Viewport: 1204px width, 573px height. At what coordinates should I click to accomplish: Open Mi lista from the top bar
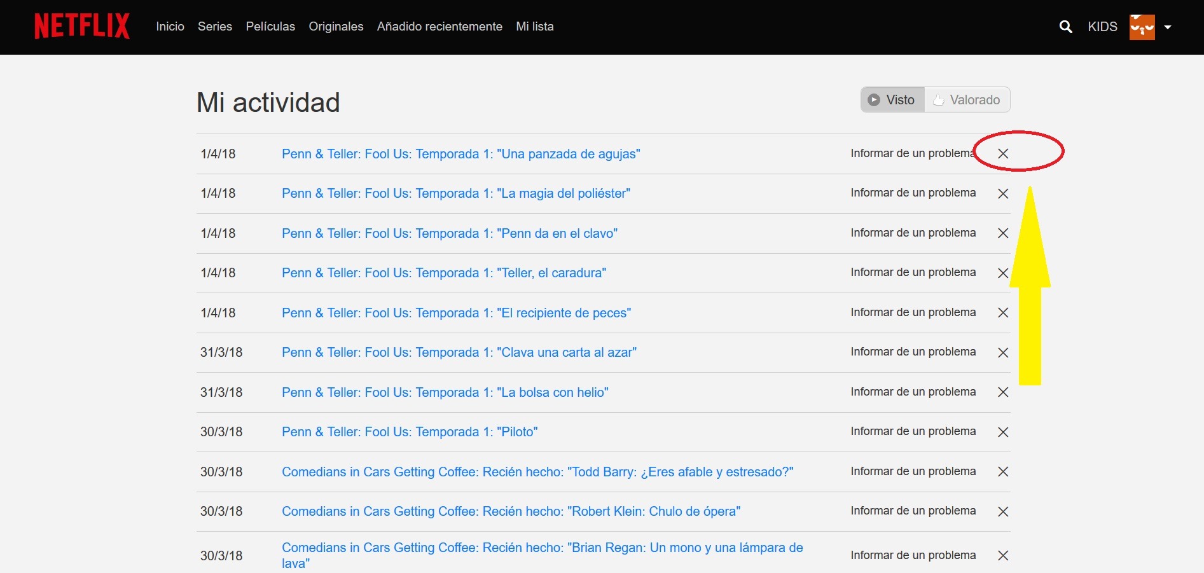coord(535,27)
